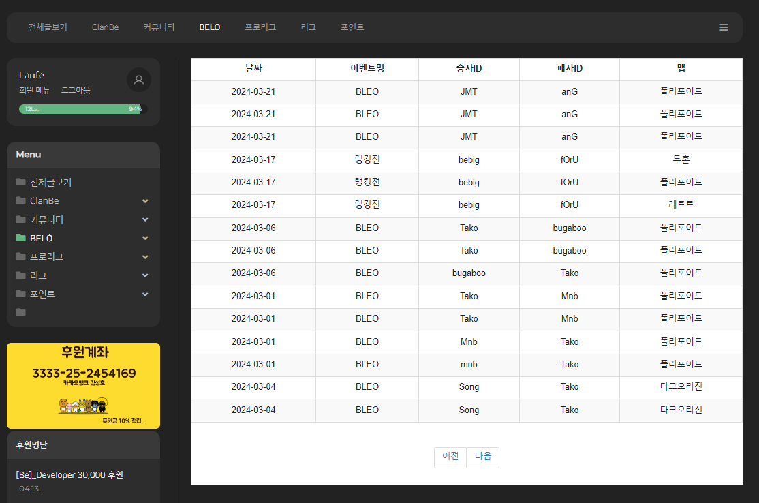Image resolution: width=759 pixels, height=503 pixels.
Task: Open 프로리그 in top navigation
Action: 260,27
